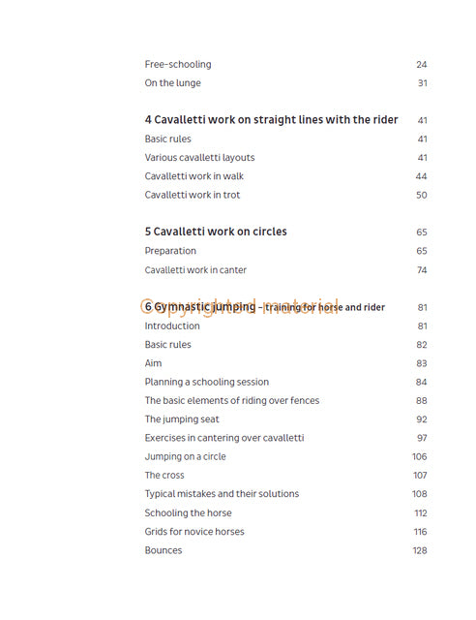Open chapter 4 Cavalletti work on straight lines
Viewport: 476px width, 620px height.
pyautogui.click(x=272, y=119)
